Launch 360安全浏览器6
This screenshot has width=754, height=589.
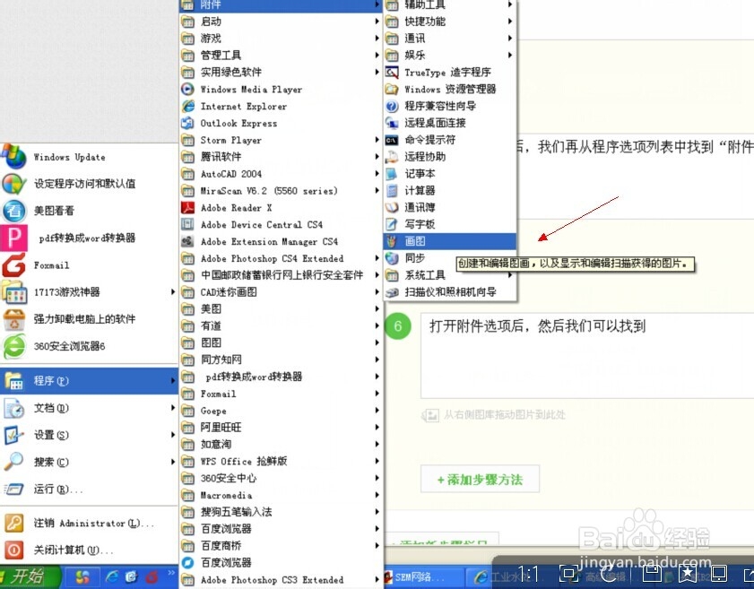[x=89, y=346]
